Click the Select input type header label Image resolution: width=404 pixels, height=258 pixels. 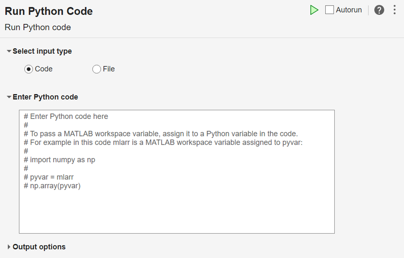(42, 51)
